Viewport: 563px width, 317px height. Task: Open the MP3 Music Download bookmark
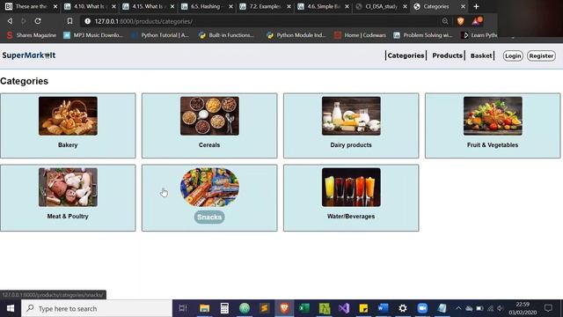[93, 35]
